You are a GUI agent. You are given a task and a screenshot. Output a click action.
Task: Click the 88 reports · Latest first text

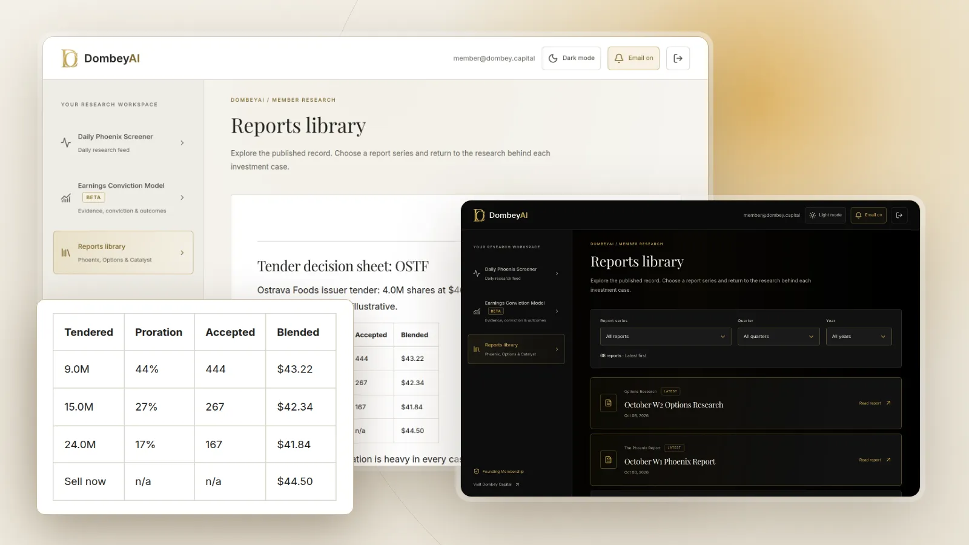[x=623, y=356]
